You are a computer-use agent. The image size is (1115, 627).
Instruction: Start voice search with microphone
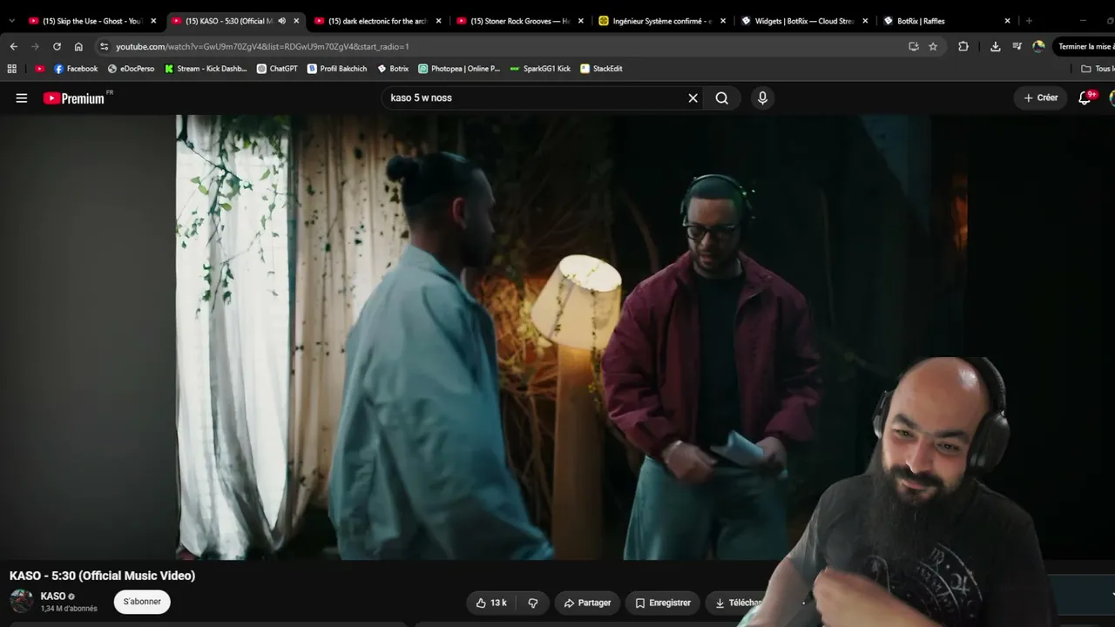(x=762, y=98)
